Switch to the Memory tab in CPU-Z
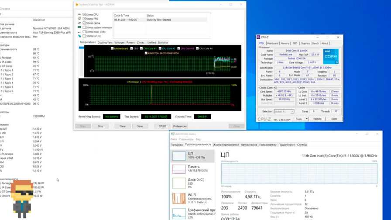 coord(285,43)
